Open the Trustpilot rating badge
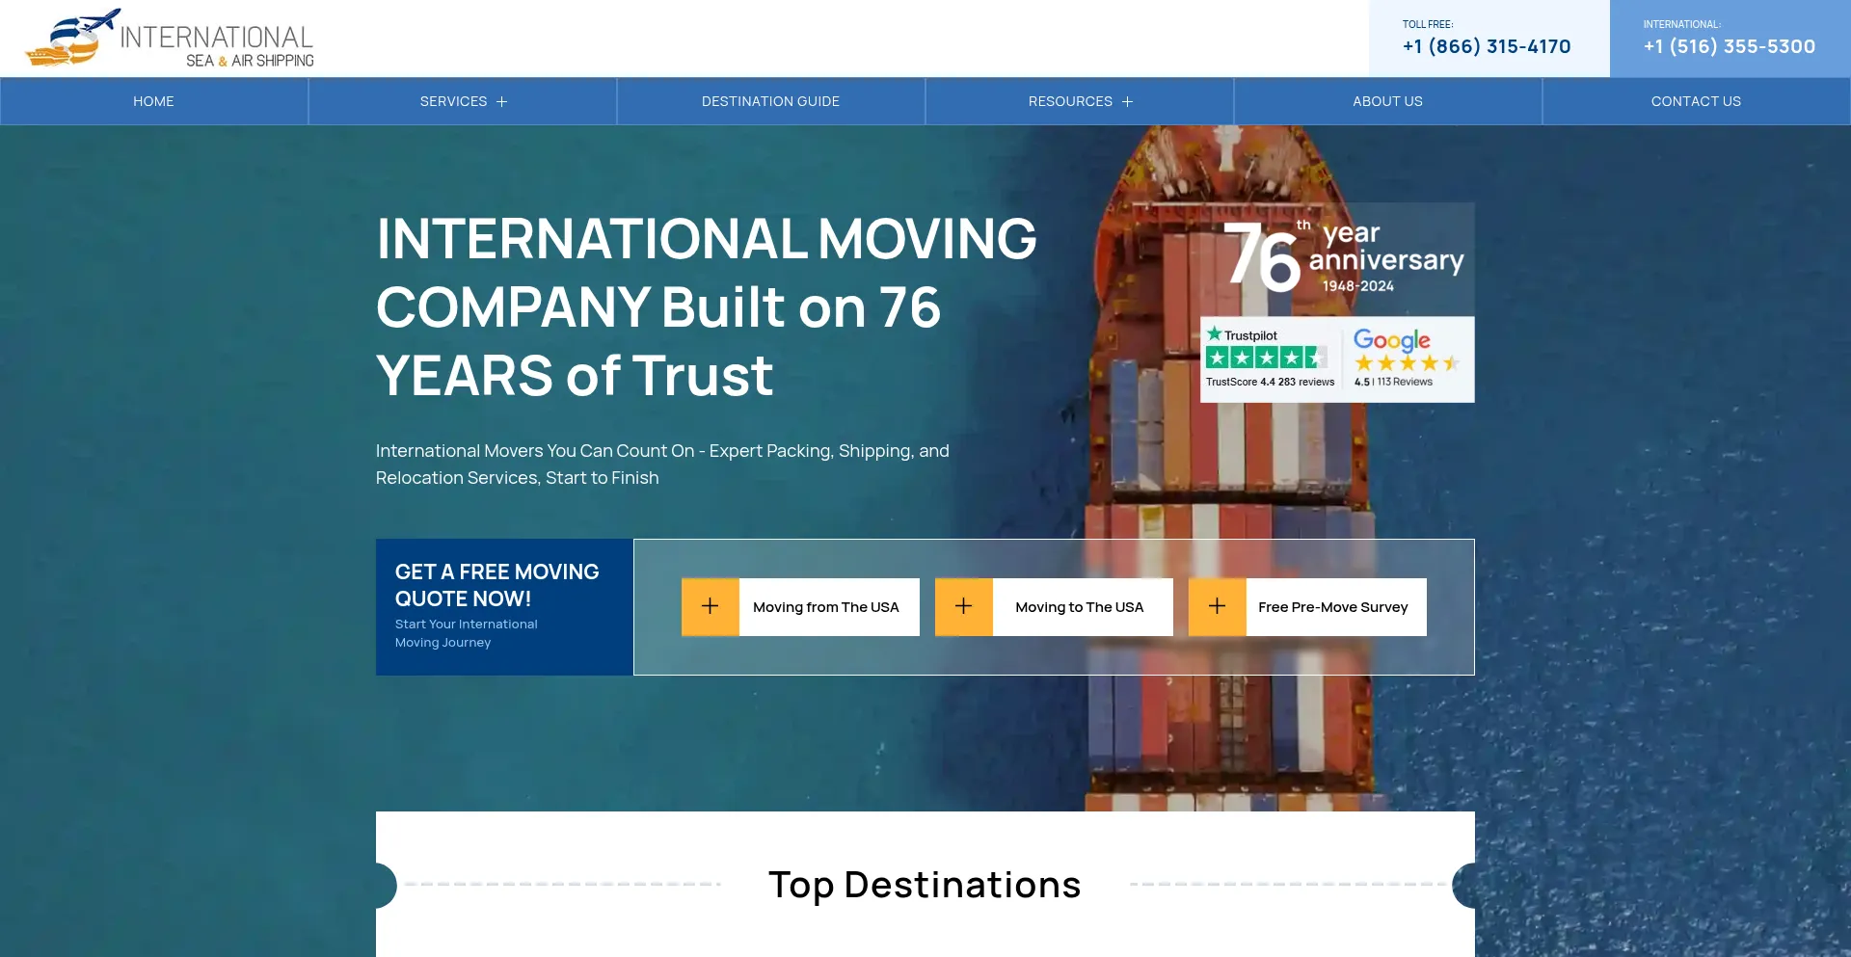Viewport: 1851px width, 957px height. 1270,359
